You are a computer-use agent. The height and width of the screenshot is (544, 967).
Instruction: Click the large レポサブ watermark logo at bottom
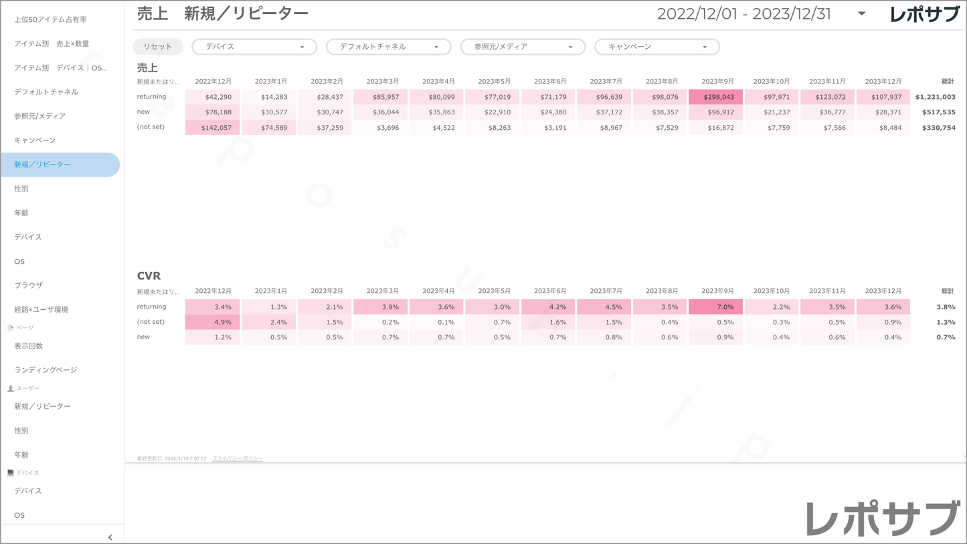[883, 517]
